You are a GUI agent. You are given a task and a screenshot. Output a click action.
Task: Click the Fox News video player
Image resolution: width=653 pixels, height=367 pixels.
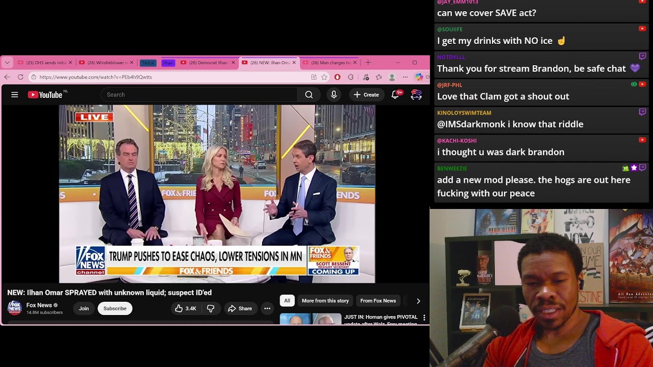point(217,194)
